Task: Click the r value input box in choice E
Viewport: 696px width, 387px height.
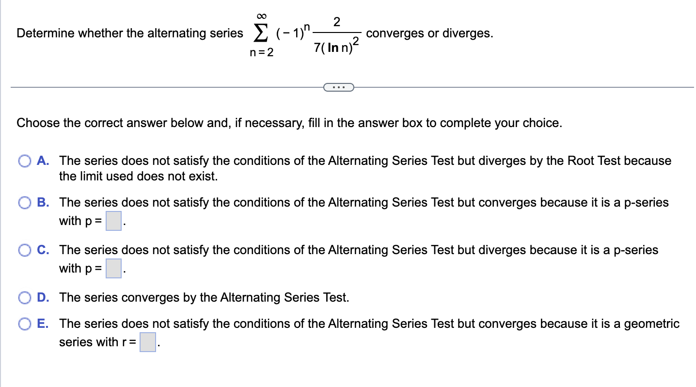Action: point(147,342)
